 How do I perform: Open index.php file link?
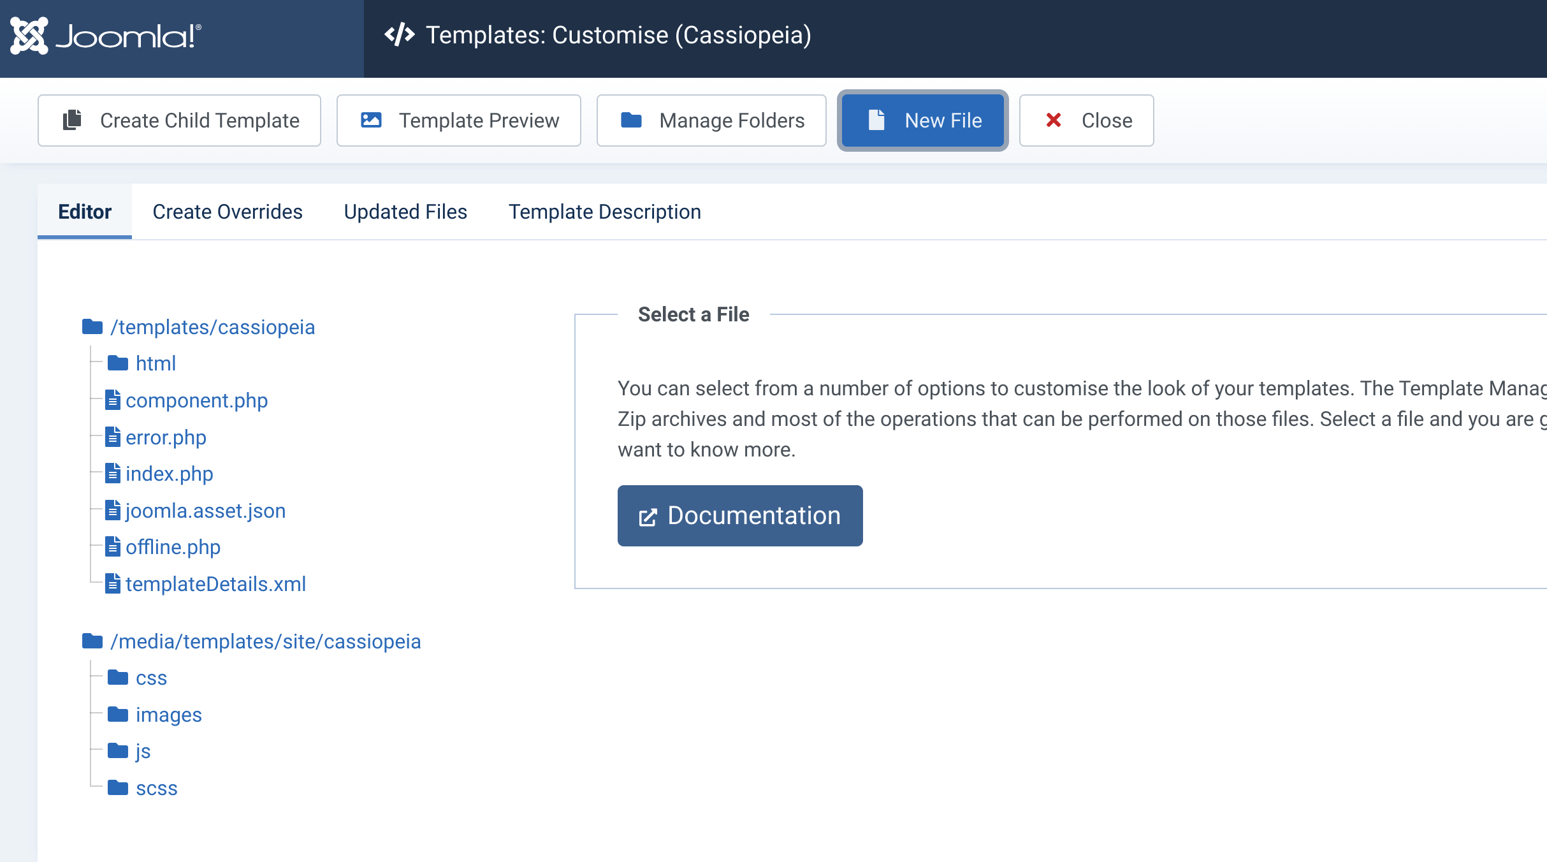tap(170, 474)
